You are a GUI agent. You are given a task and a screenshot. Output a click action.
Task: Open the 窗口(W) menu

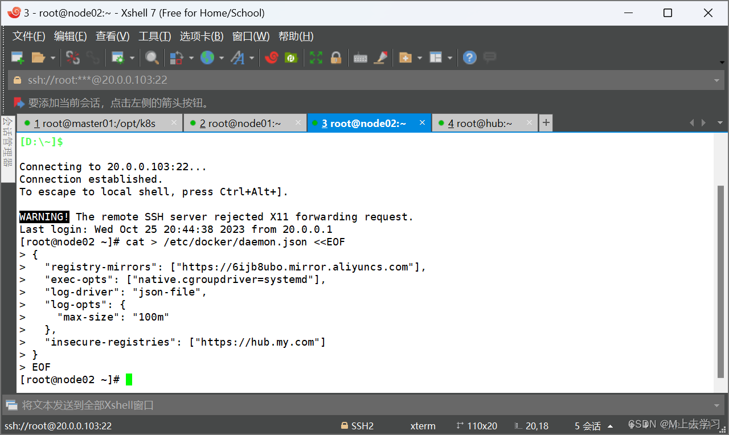[x=251, y=36]
